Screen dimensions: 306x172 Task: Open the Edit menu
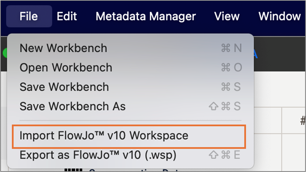(67, 16)
